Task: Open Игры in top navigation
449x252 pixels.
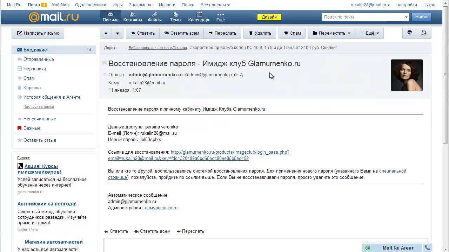Action: coord(118,5)
